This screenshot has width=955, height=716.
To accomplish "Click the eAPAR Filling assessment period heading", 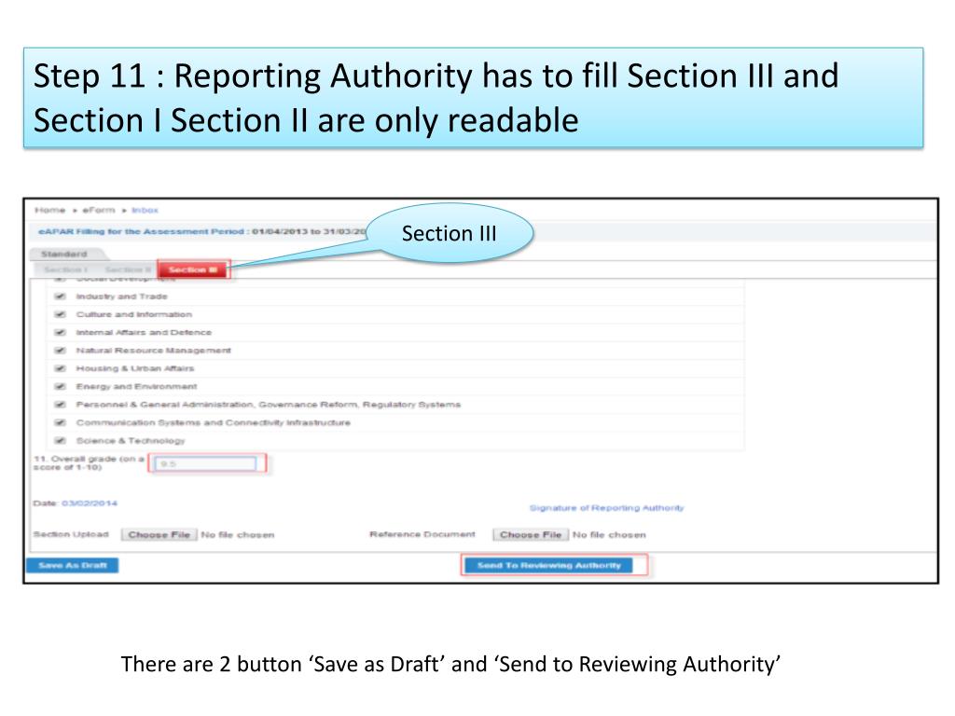I will pos(202,231).
